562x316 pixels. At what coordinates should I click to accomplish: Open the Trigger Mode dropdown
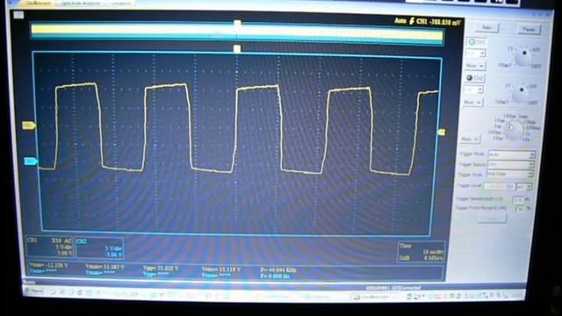(511, 154)
